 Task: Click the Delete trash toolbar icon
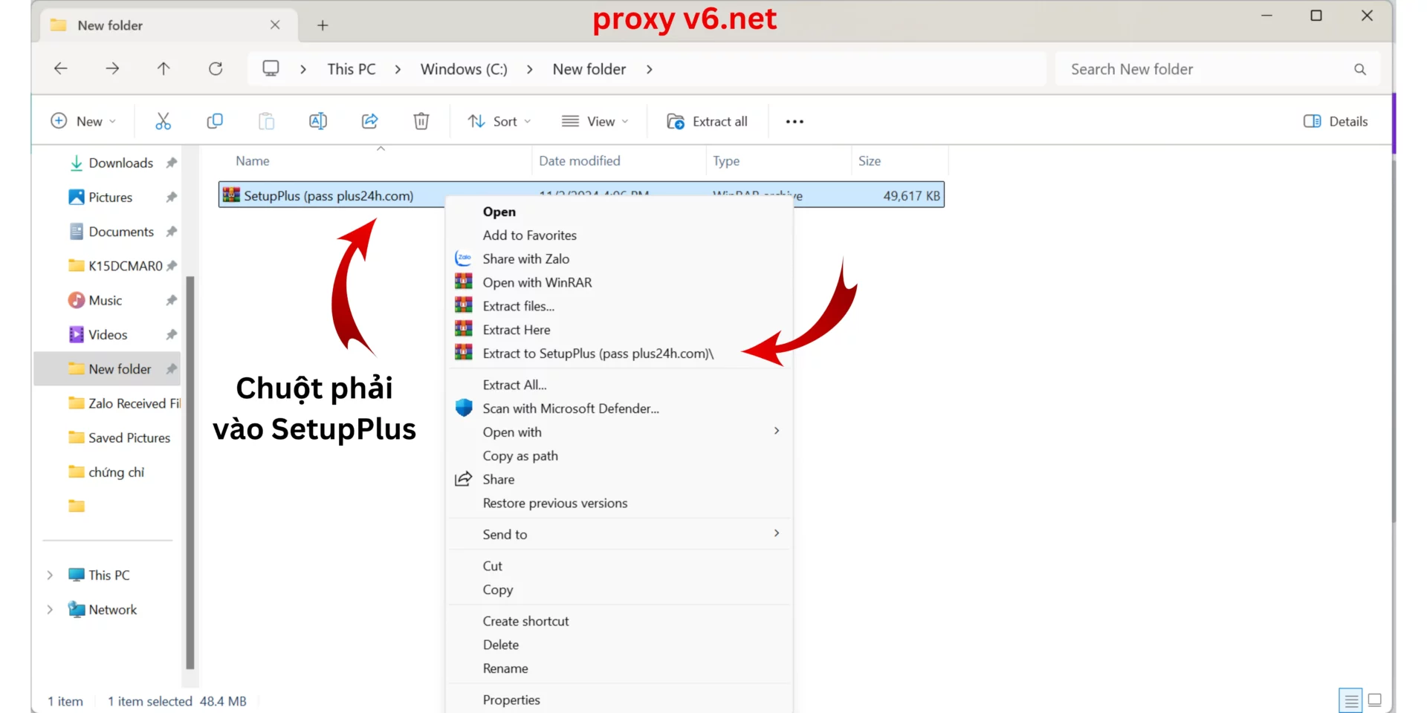[421, 121]
